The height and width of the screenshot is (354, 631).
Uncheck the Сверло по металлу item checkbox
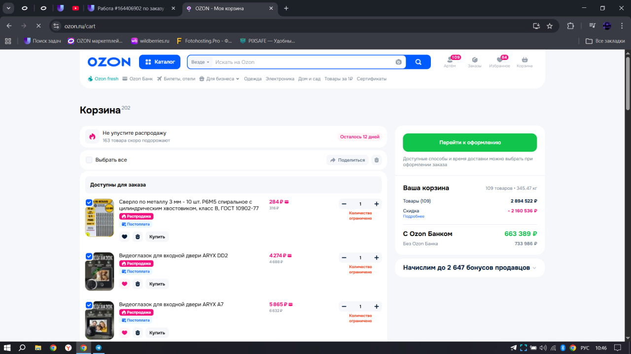pyautogui.click(x=89, y=203)
